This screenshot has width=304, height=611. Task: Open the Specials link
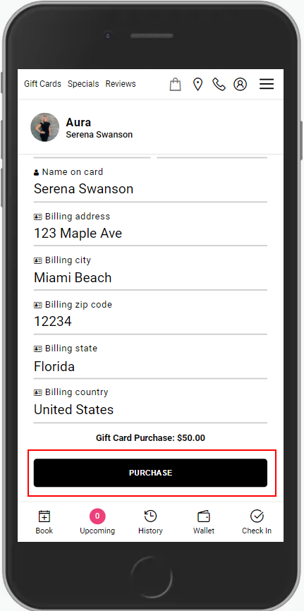83,84
